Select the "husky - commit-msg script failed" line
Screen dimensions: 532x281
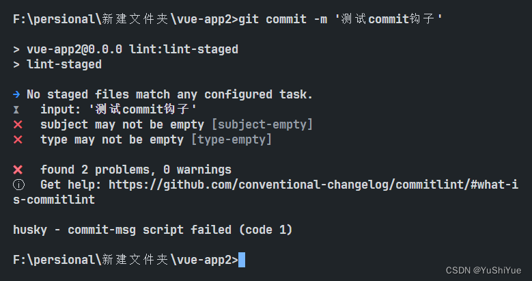(153, 230)
